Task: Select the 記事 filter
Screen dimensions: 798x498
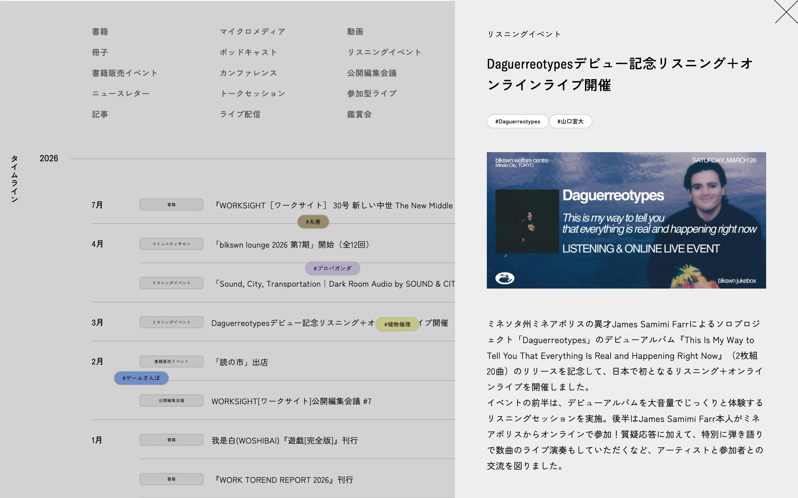Action: tap(100, 114)
